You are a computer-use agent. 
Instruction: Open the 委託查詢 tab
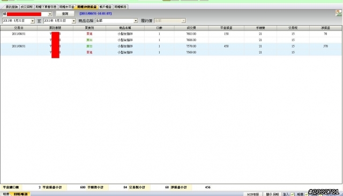click(11, 7)
